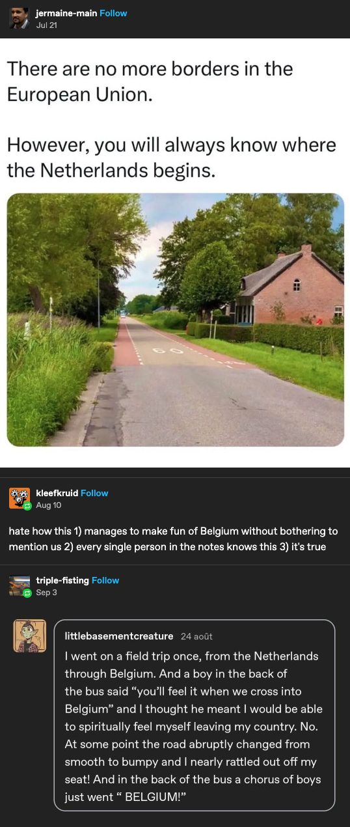Open the Netherlands border road photo

click(x=175, y=320)
